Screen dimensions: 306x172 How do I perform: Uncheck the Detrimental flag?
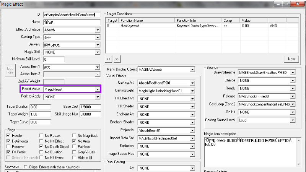pos(8,141)
